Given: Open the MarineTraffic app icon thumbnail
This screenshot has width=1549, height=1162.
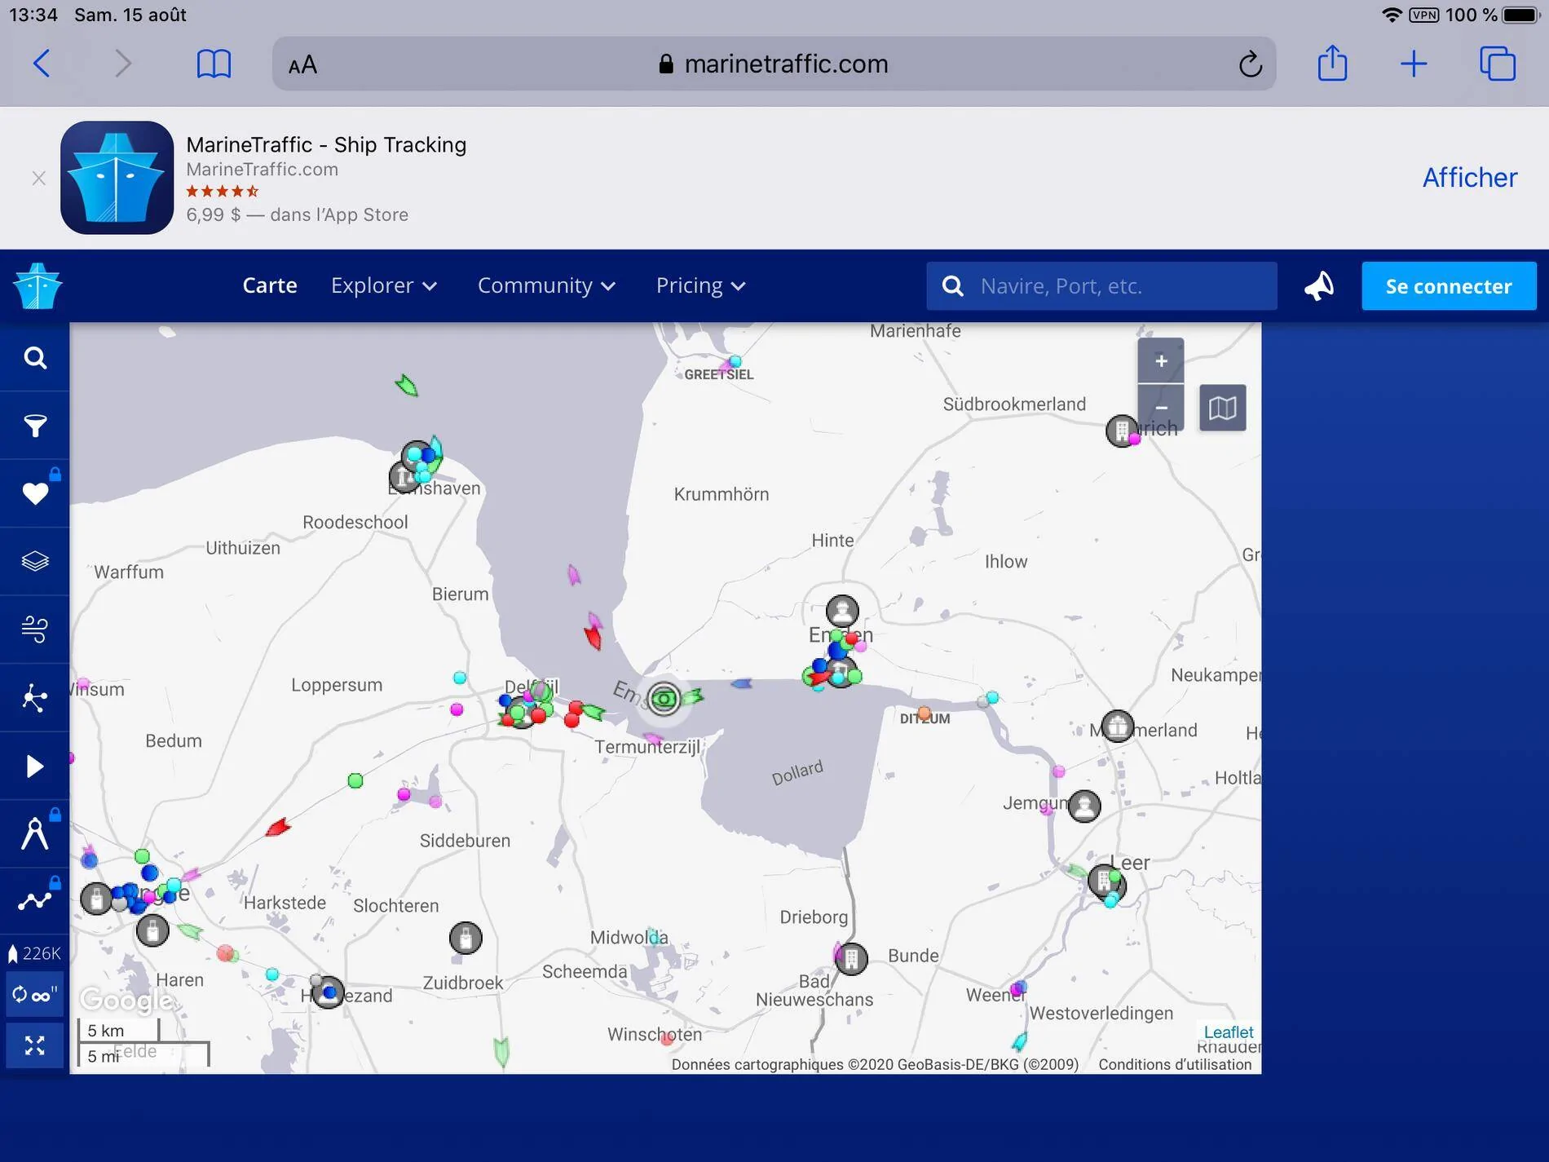Looking at the screenshot, I should [x=117, y=178].
